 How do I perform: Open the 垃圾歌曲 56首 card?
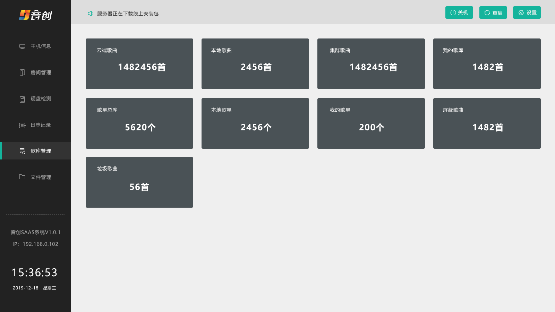click(139, 182)
